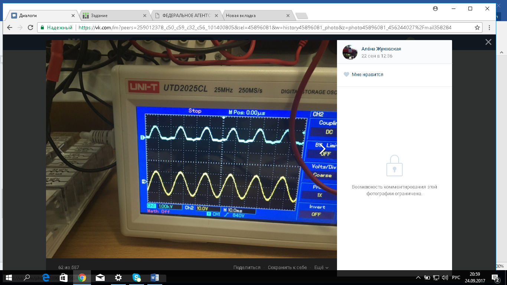Go to the previous photo arrow
The width and height of the screenshot is (507, 285).
(x=62, y=150)
